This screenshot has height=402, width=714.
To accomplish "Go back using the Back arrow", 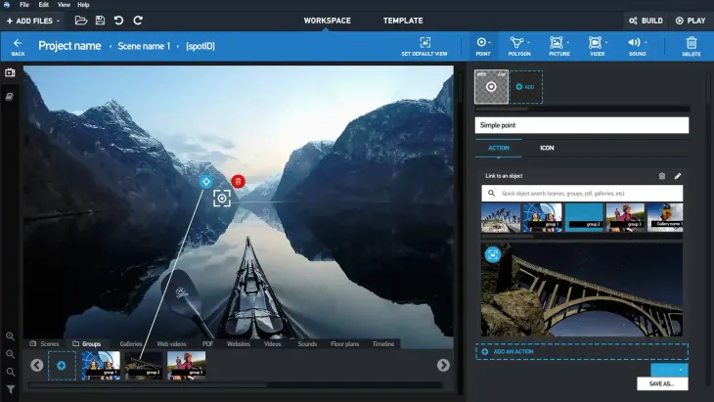I will click(18, 46).
